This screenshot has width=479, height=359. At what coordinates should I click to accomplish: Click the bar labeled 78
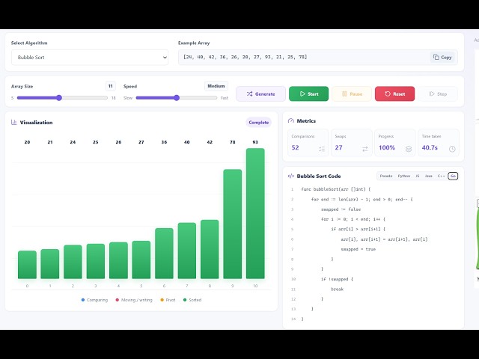233,224
